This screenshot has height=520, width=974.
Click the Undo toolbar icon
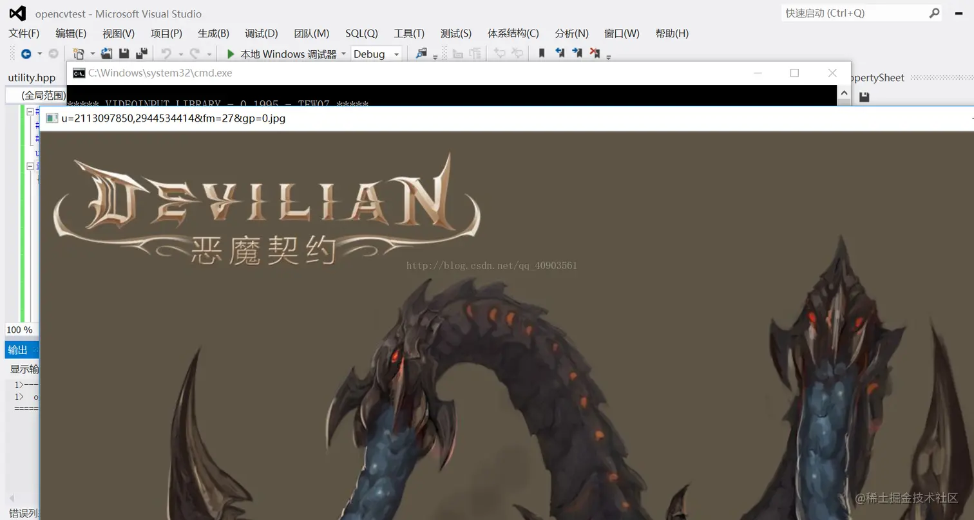[x=166, y=54]
